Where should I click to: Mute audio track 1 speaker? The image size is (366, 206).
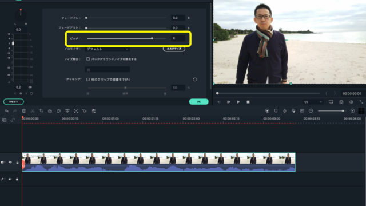[10, 179]
